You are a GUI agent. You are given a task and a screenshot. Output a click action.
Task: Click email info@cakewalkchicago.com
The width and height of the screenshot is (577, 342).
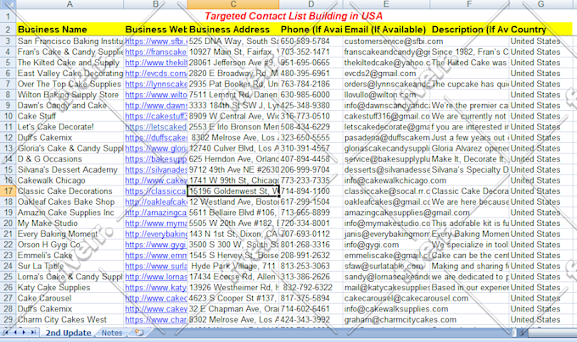click(395, 180)
